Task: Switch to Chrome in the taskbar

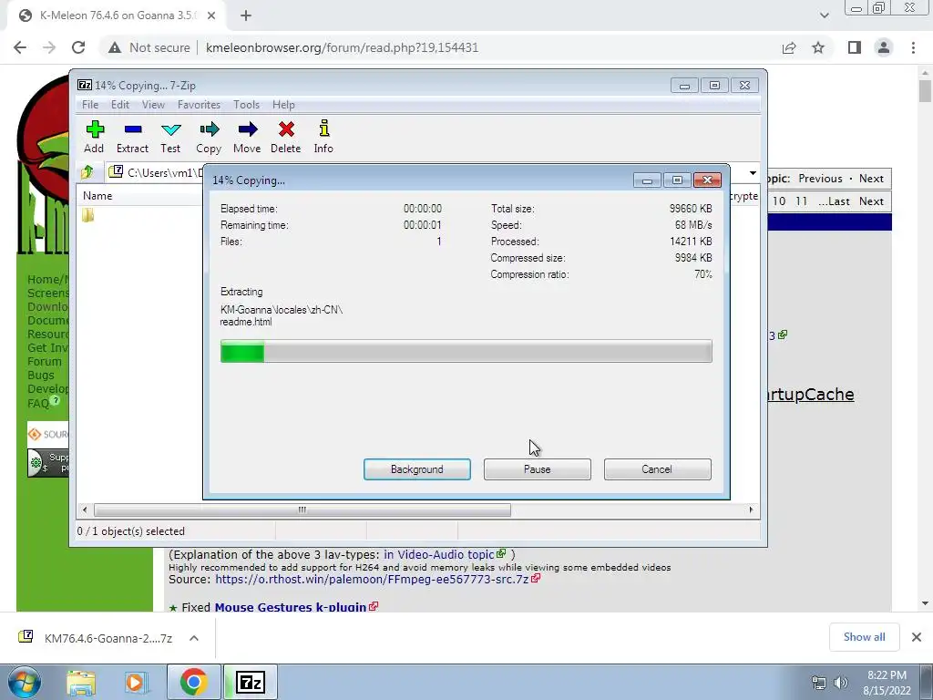Action: click(193, 682)
